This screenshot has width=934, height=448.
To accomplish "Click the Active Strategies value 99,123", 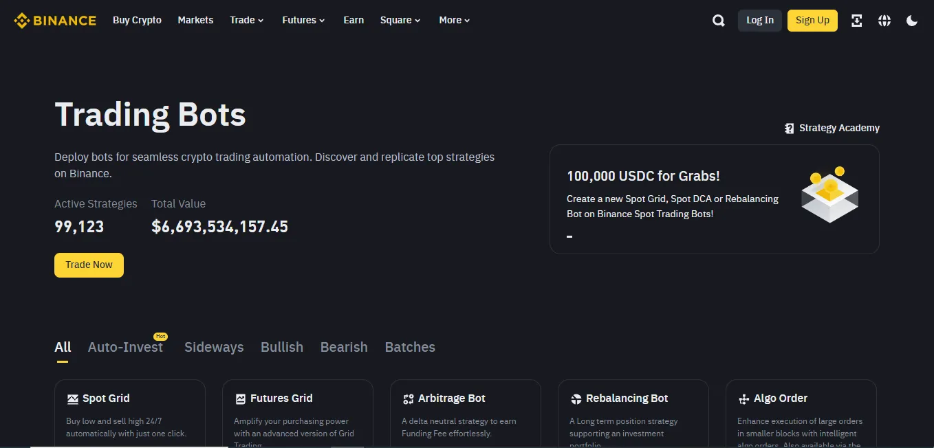I will [x=79, y=227].
